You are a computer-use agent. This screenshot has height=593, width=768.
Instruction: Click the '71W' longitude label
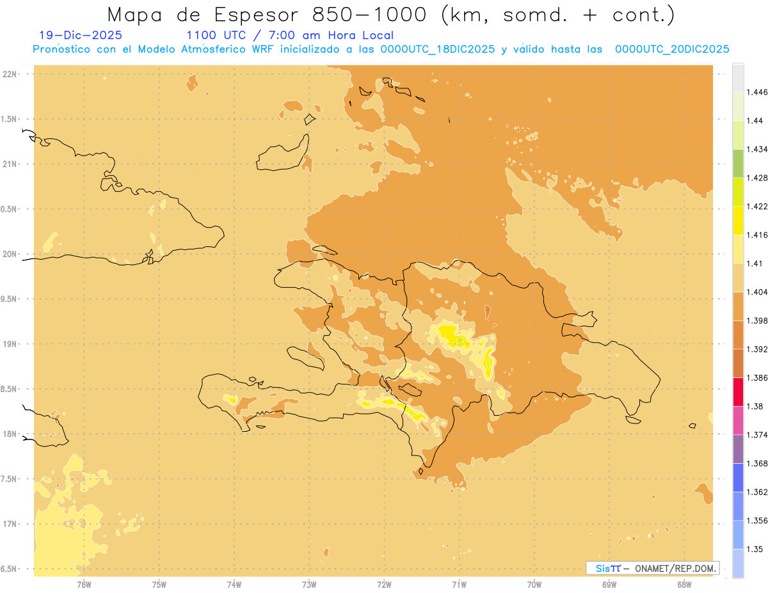coord(459,585)
